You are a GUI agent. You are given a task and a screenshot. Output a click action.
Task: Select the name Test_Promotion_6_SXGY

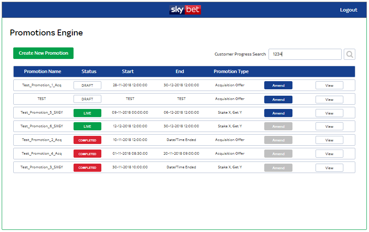[x=41, y=126]
